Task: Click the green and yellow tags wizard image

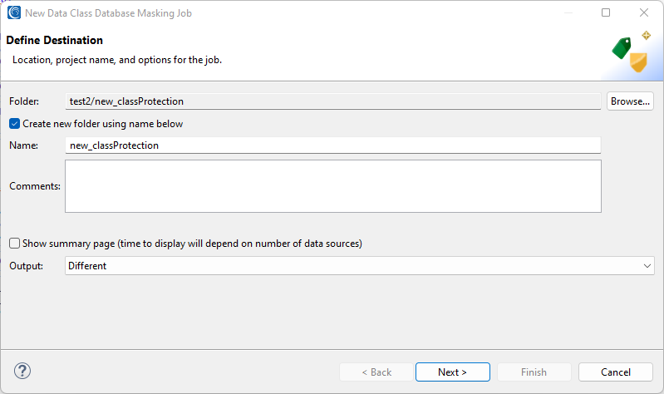Action: click(631, 52)
